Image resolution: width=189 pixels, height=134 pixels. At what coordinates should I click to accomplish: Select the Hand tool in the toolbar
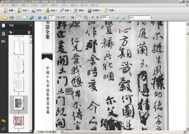tap(79, 17)
